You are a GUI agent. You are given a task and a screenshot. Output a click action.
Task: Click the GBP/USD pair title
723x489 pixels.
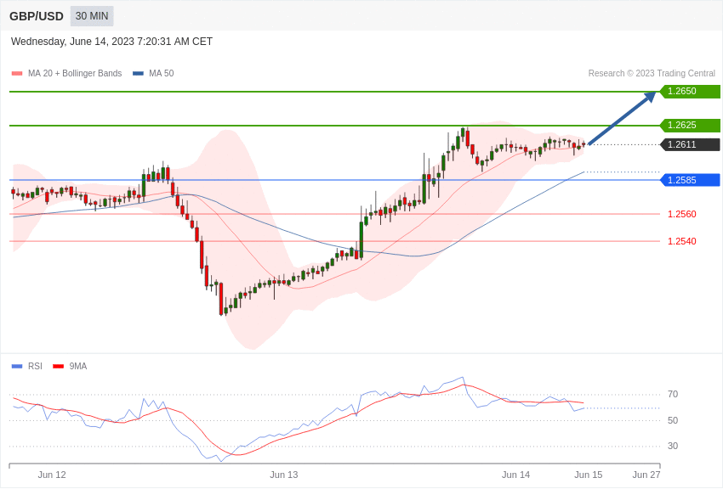point(37,16)
